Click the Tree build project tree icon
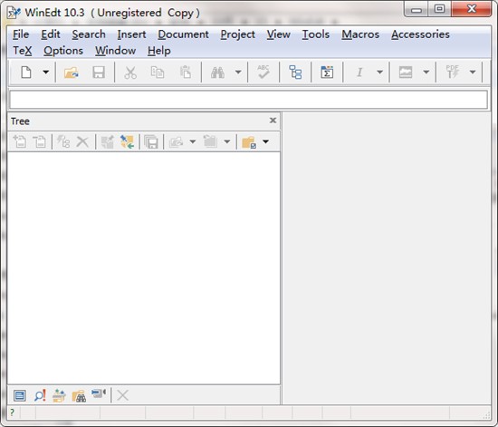This screenshot has width=498, height=427. 63,141
